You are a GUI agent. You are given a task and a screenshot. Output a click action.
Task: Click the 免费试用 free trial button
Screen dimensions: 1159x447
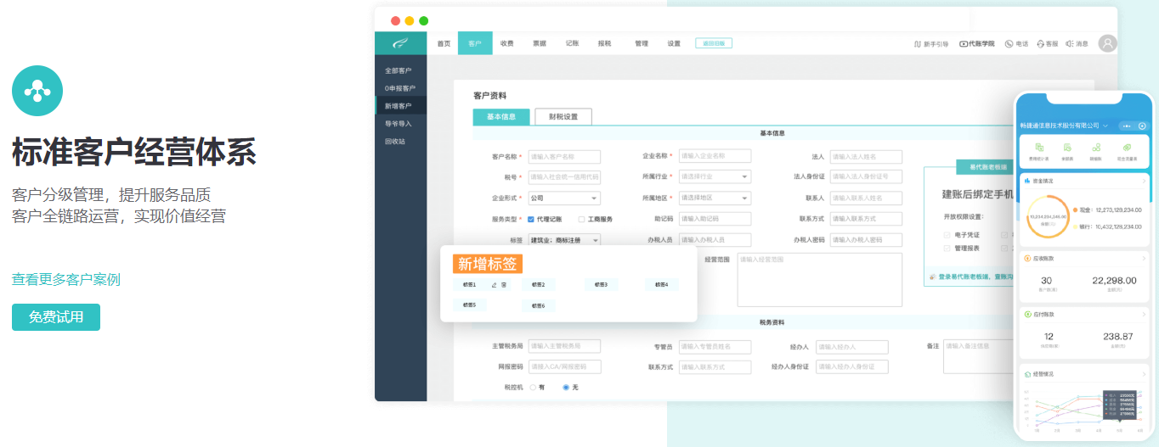tap(56, 317)
